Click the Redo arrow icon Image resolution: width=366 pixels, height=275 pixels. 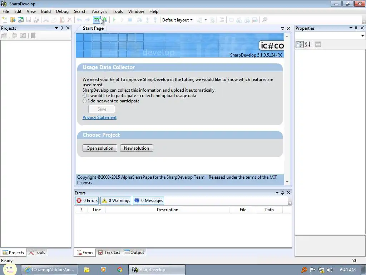click(87, 20)
